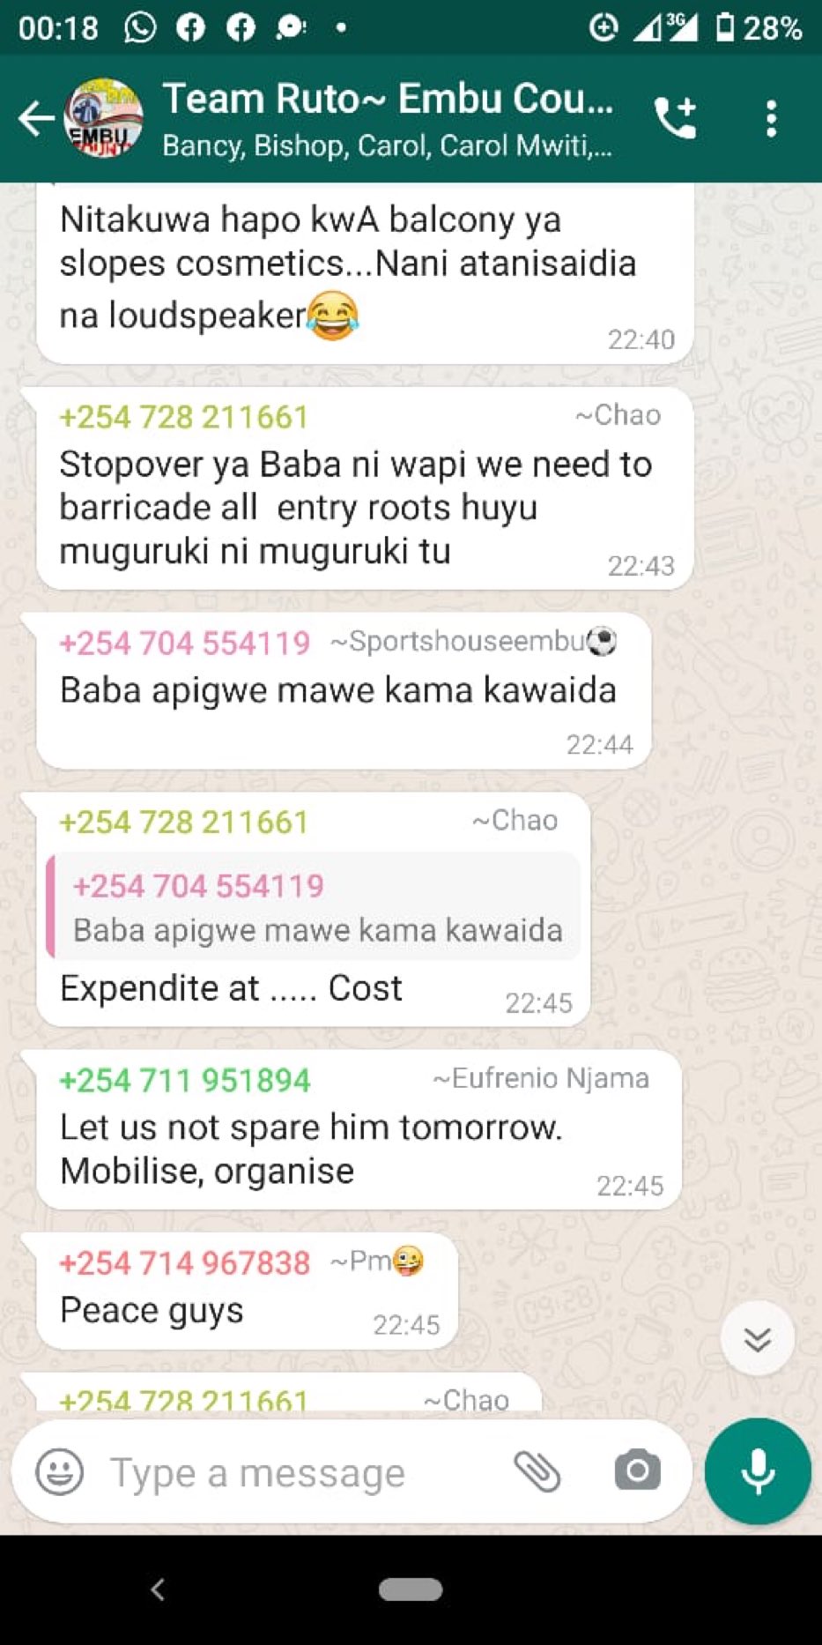The width and height of the screenshot is (822, 1645).
Task: Tap the Android back navigation arrow
Action: pos(158,1589)
